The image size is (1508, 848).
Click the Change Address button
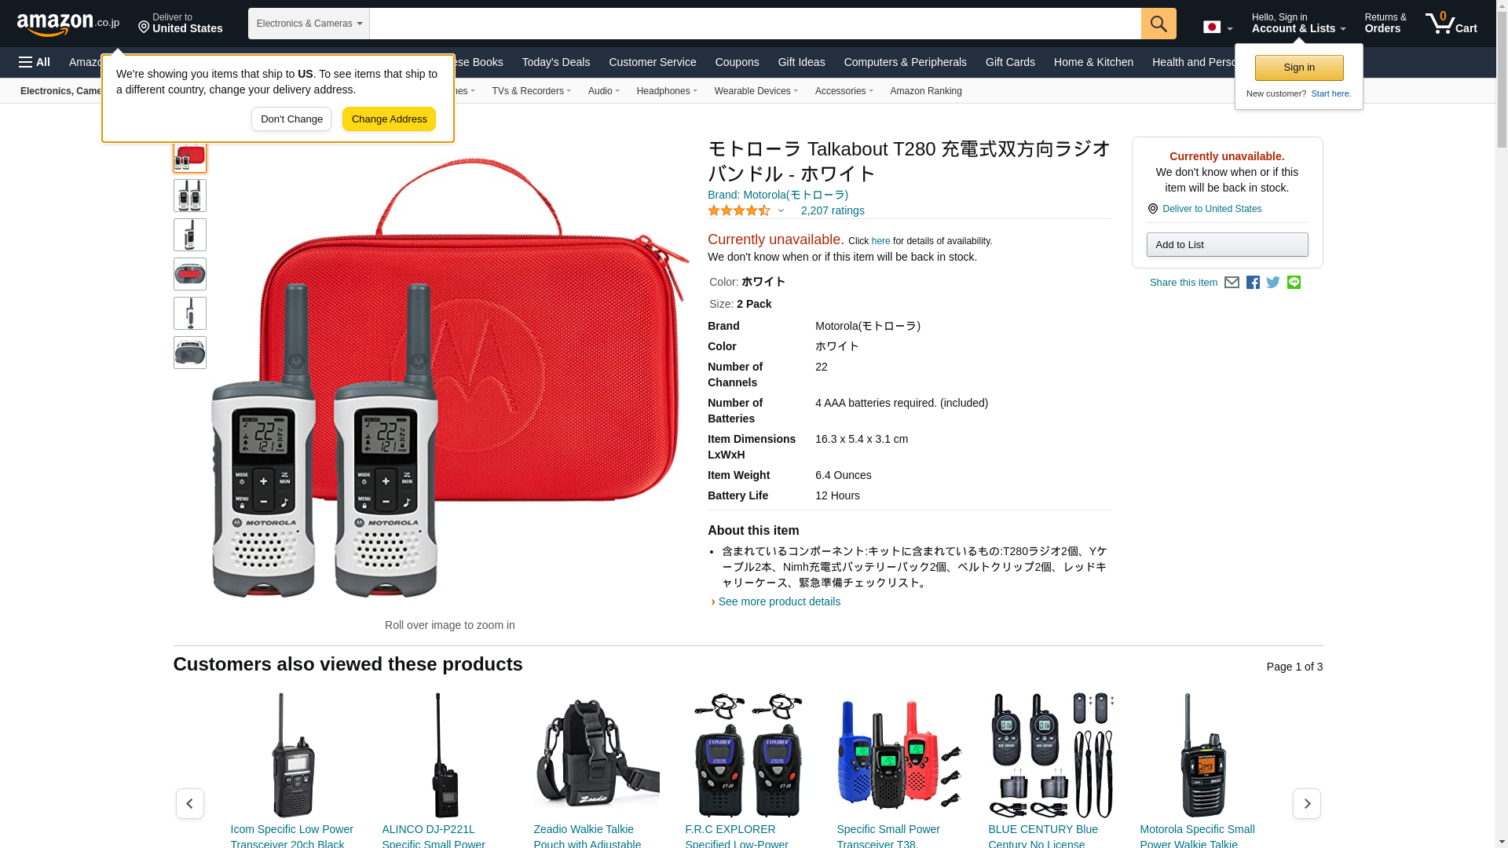coord(389,119)
